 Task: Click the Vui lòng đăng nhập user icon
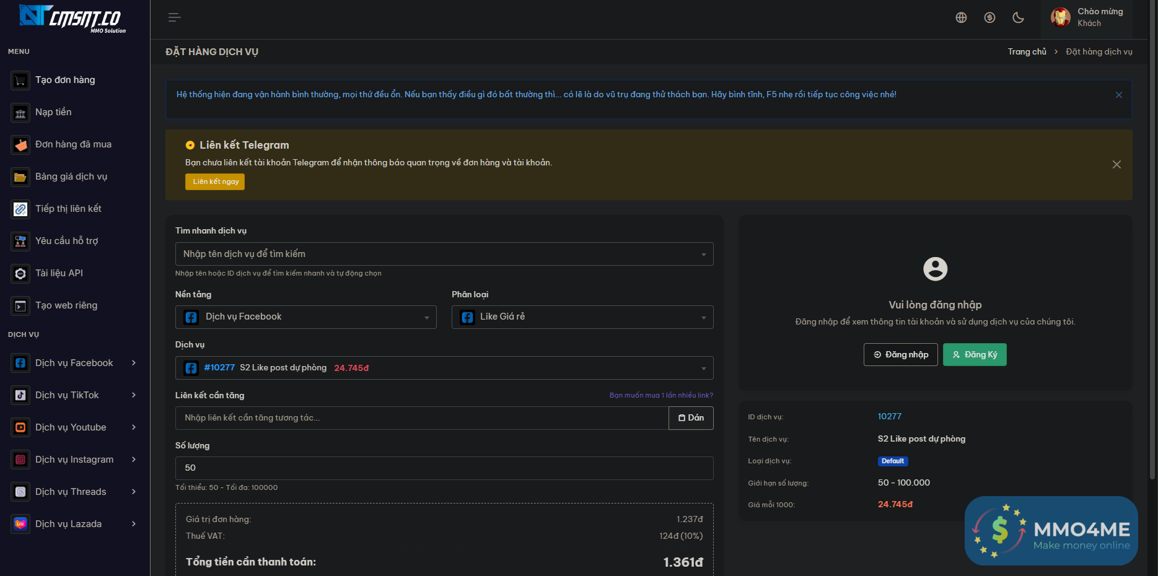pyautogui.click(x=935, y=269)
